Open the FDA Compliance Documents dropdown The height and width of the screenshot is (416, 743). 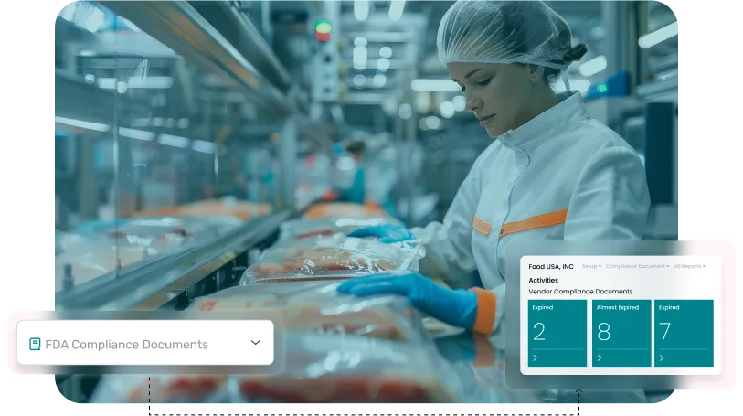point(145,343)
